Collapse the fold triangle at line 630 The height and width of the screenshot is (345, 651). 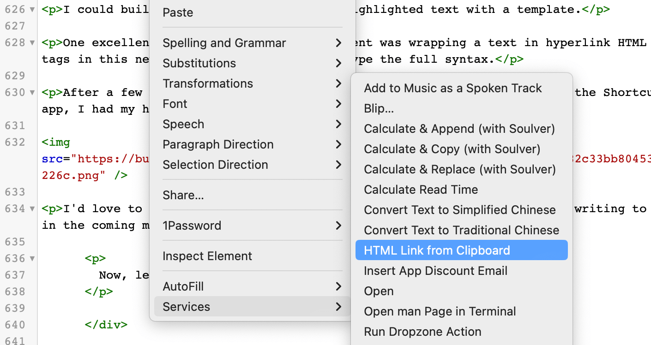(x=32, y=93)
